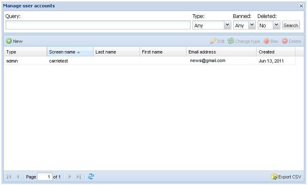Click the Search button
Viewport: 308px width, 185px height.
(291, 25)
